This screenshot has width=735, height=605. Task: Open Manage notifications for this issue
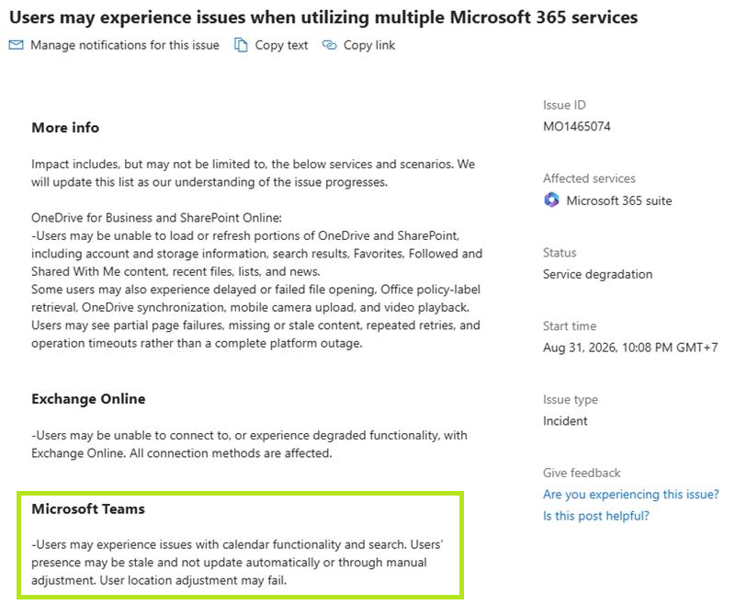pos(125,45)
